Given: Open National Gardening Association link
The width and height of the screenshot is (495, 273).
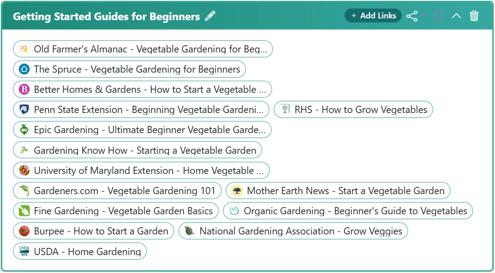Looking at the screenshot, I should pos(301,231).
